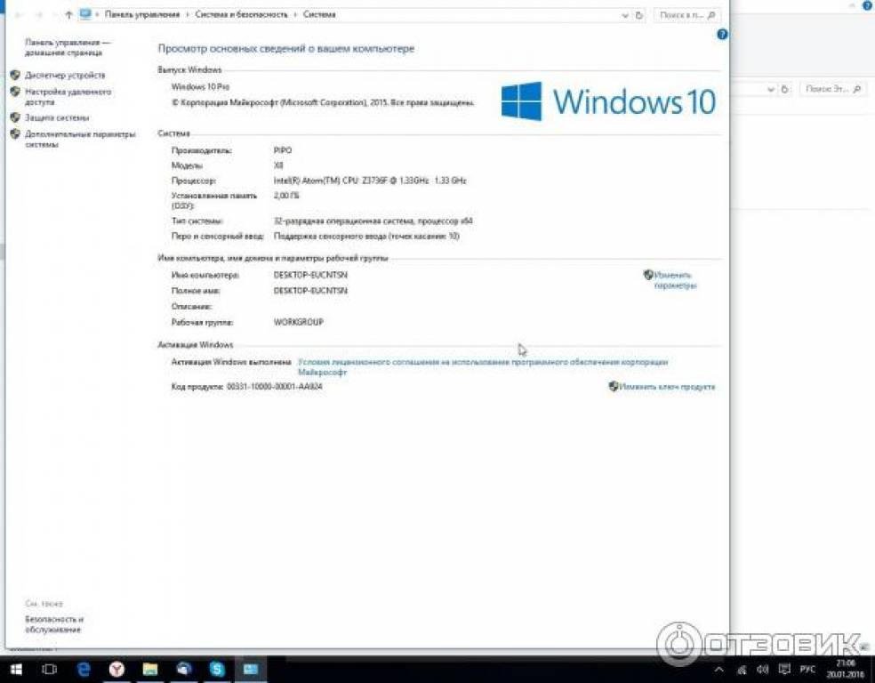Screen dimensions: 875x683
Task: Click Изменить параметры link
Action: [675, 280]
